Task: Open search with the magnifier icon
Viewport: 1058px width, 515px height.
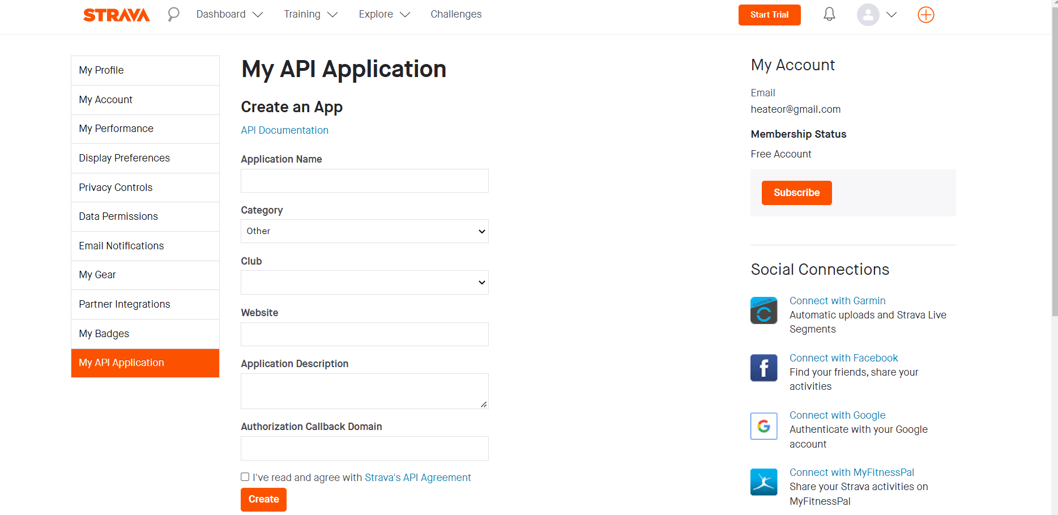Action: (x=173, y=14)
